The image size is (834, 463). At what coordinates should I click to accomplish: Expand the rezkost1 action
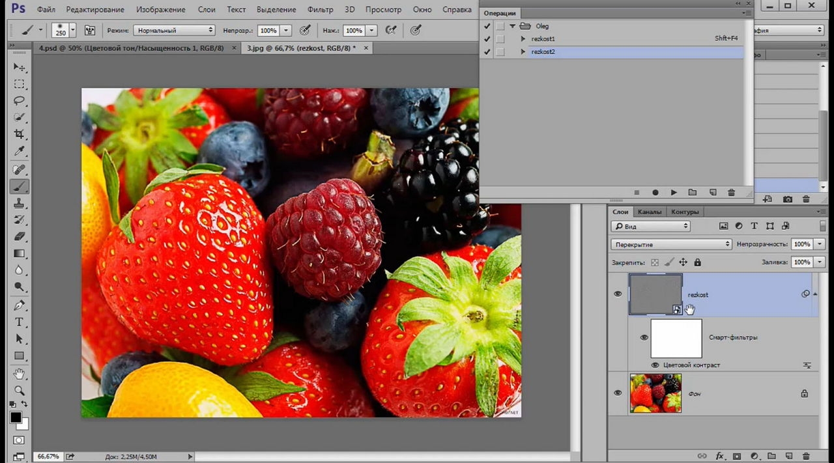click(x=523, y=39)
